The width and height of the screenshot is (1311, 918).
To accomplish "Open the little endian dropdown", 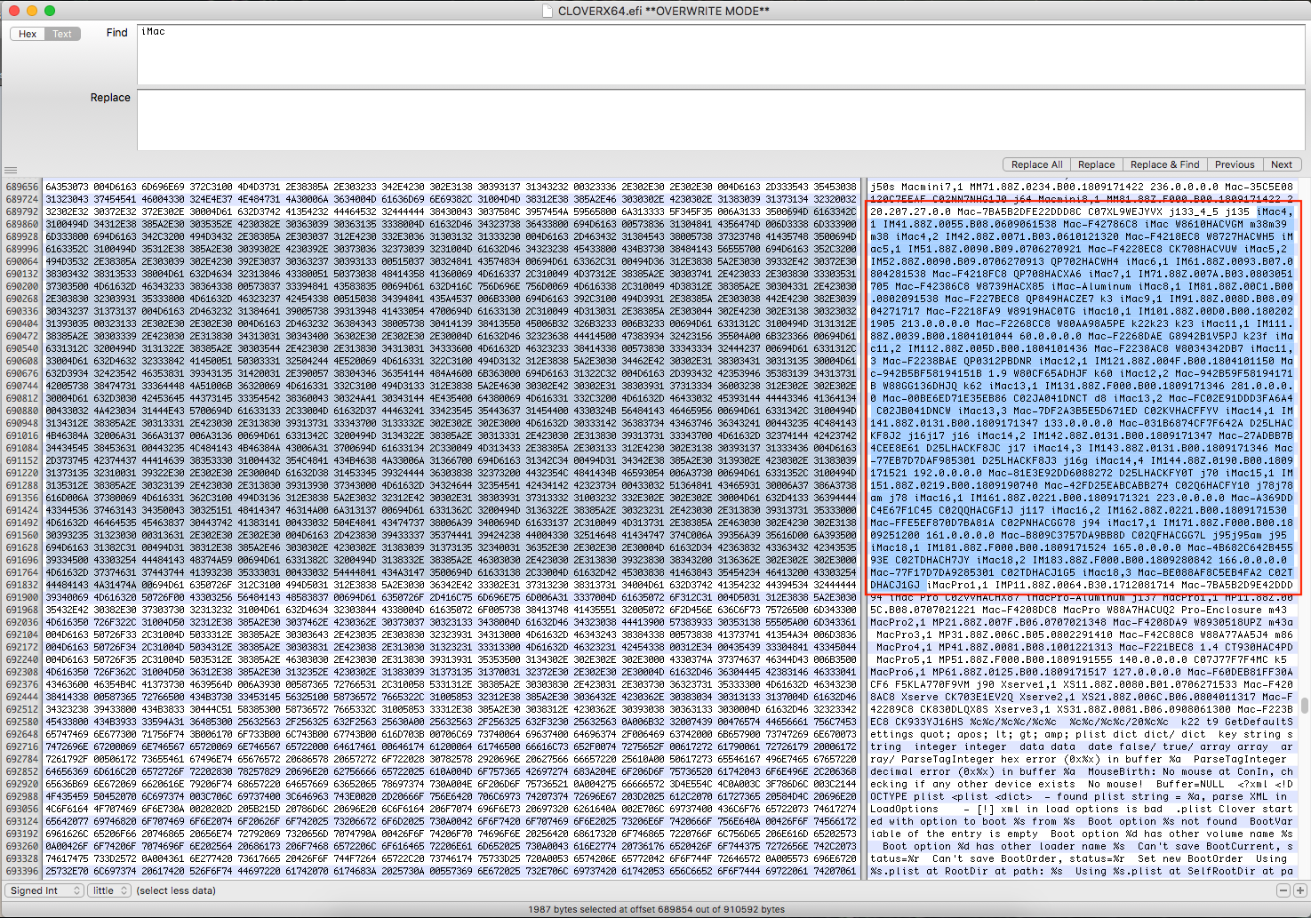I will 109,890.
